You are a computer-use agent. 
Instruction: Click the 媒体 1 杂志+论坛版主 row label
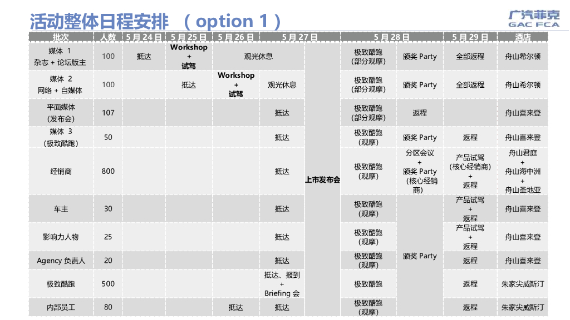point(61,57)
